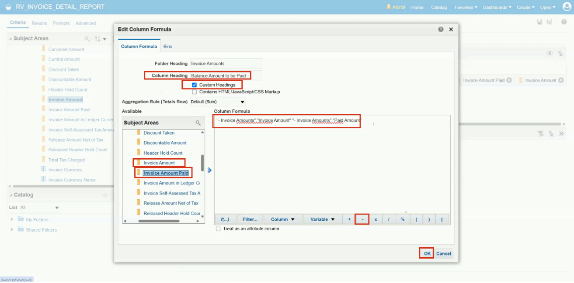Uncheck the Custom Headings checkbox

click(x=194, y=84)
